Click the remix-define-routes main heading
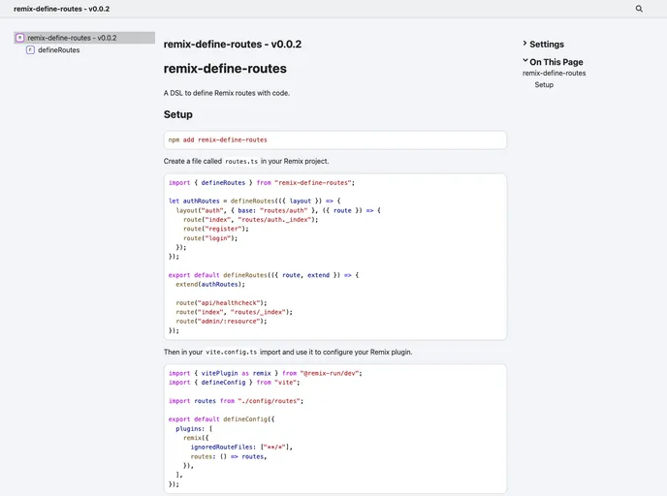667x496 pixels. 225,69
